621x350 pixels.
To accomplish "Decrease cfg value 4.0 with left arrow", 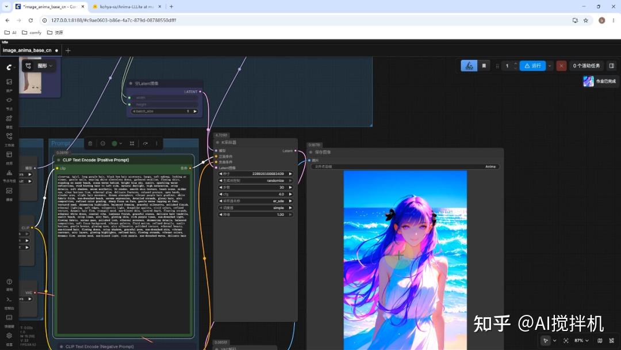I will point(221,194).
